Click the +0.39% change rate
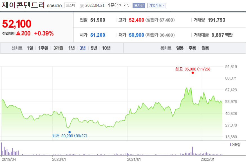Image resolution: width=246 pixels, height=164 pixels. 44,33
